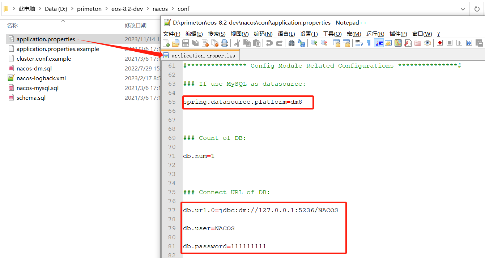485x258 pixels.
Task: Click the 名称 column header
Action: [x=12, y=25]
